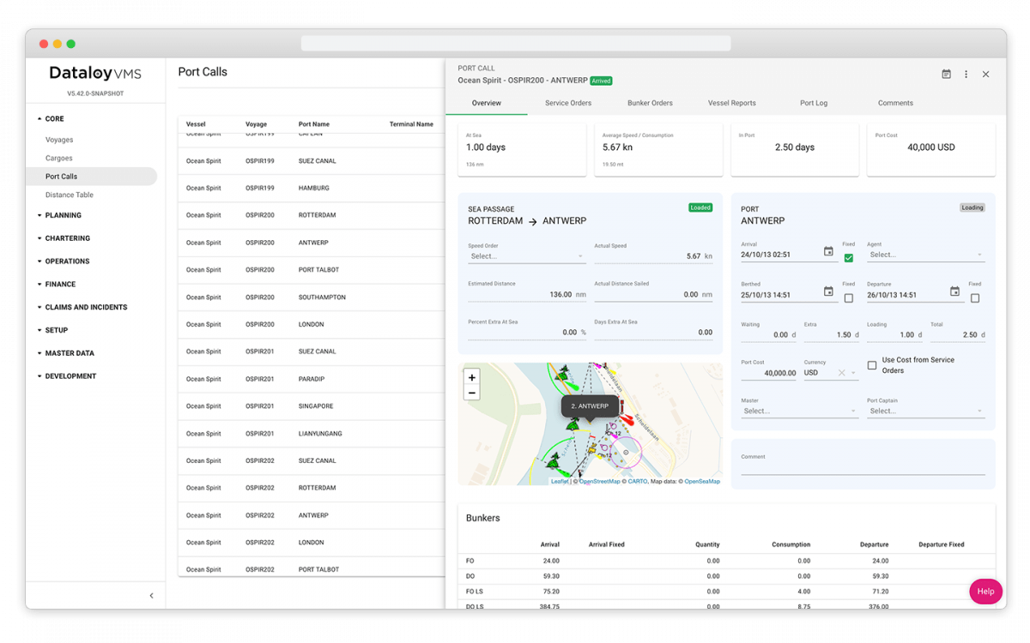
Task: Click the pink Help button
Action: coord(985,592)
